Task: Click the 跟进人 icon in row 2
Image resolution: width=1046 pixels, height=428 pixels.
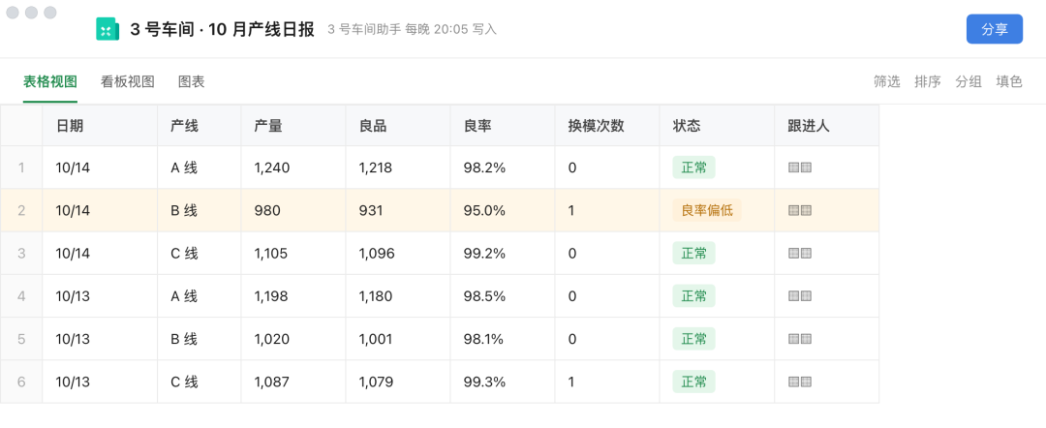Action: tap(800, 211)
